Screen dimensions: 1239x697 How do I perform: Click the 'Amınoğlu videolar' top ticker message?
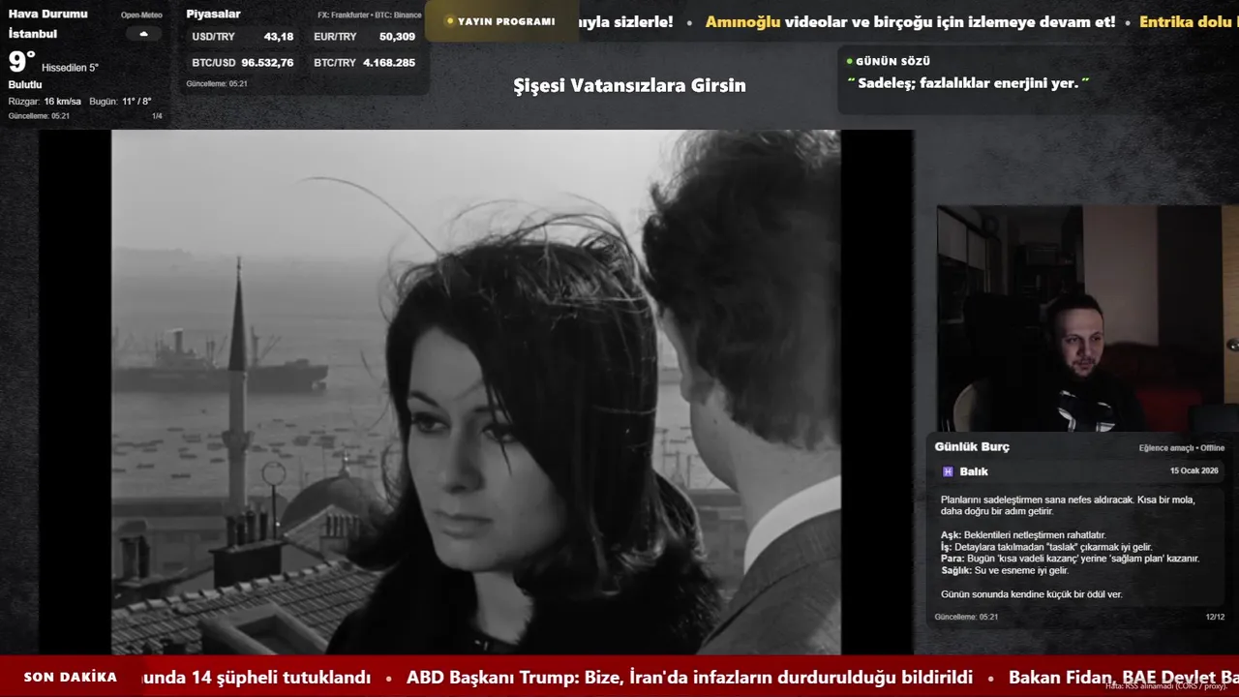(910, 21)
